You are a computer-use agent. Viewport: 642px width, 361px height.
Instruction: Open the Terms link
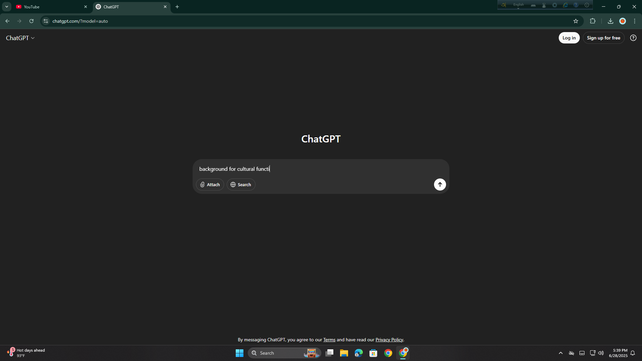pyautogui.click(x=329, y=340)
